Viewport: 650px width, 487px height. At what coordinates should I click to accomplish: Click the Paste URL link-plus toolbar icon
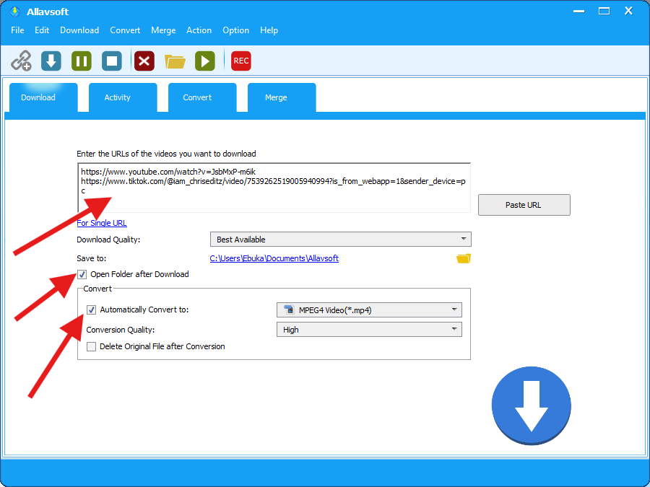tap(21, 61)
